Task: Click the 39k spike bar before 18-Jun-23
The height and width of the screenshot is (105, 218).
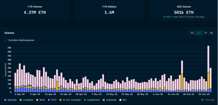Action: pyautogui.click(x=182, y=76)
